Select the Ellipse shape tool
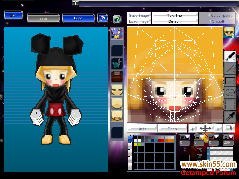Viewport: 239px width, 179px height. point(230,92)
